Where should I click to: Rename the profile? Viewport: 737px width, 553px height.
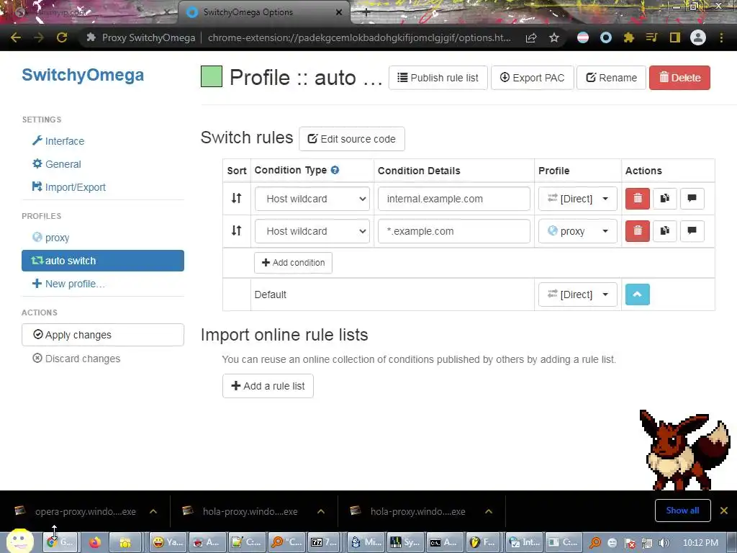point(611,78)
